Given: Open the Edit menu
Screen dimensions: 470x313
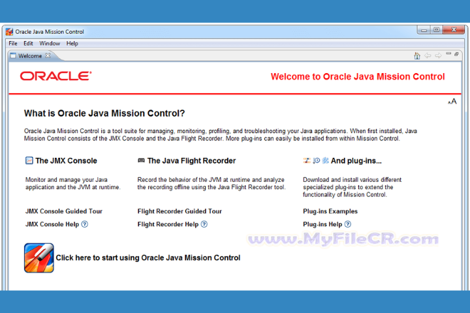Looking at the screenshot, I should [28, 44].
